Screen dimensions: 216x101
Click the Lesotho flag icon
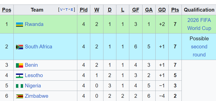tap(20, 76)
